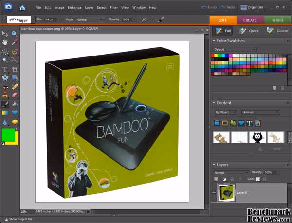Select the Crop tool
The width and height of the screenshot is (292, 223).
(15, 69)
